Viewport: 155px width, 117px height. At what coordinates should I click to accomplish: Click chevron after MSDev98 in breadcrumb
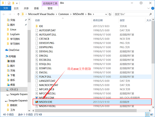[x=86, y=14]
